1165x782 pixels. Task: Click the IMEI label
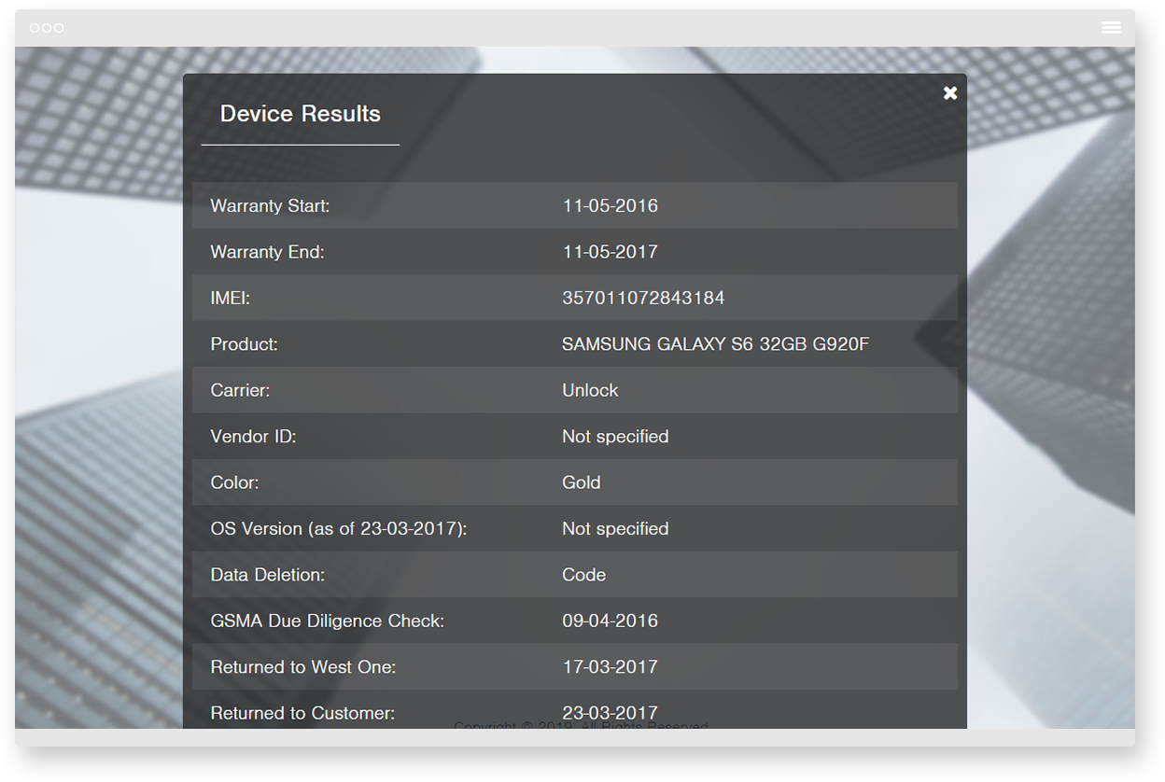coord(230,298)
